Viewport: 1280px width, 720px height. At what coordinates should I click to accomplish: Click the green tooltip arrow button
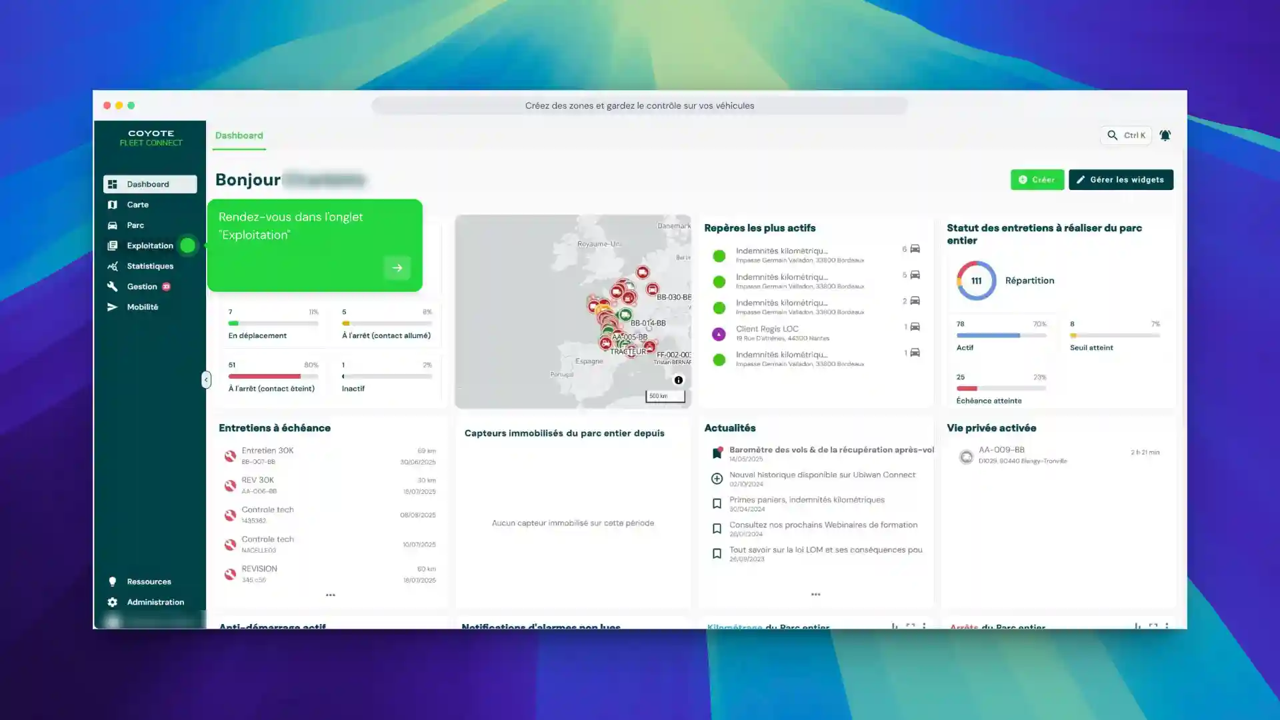click(x=397, y=268)
